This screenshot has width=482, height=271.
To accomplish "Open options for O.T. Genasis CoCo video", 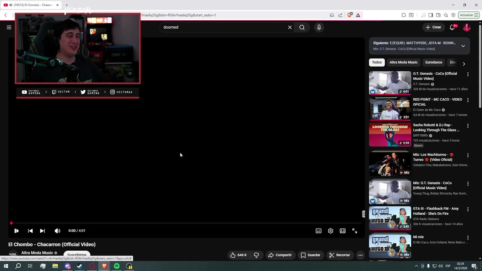I will coord(468,75).
